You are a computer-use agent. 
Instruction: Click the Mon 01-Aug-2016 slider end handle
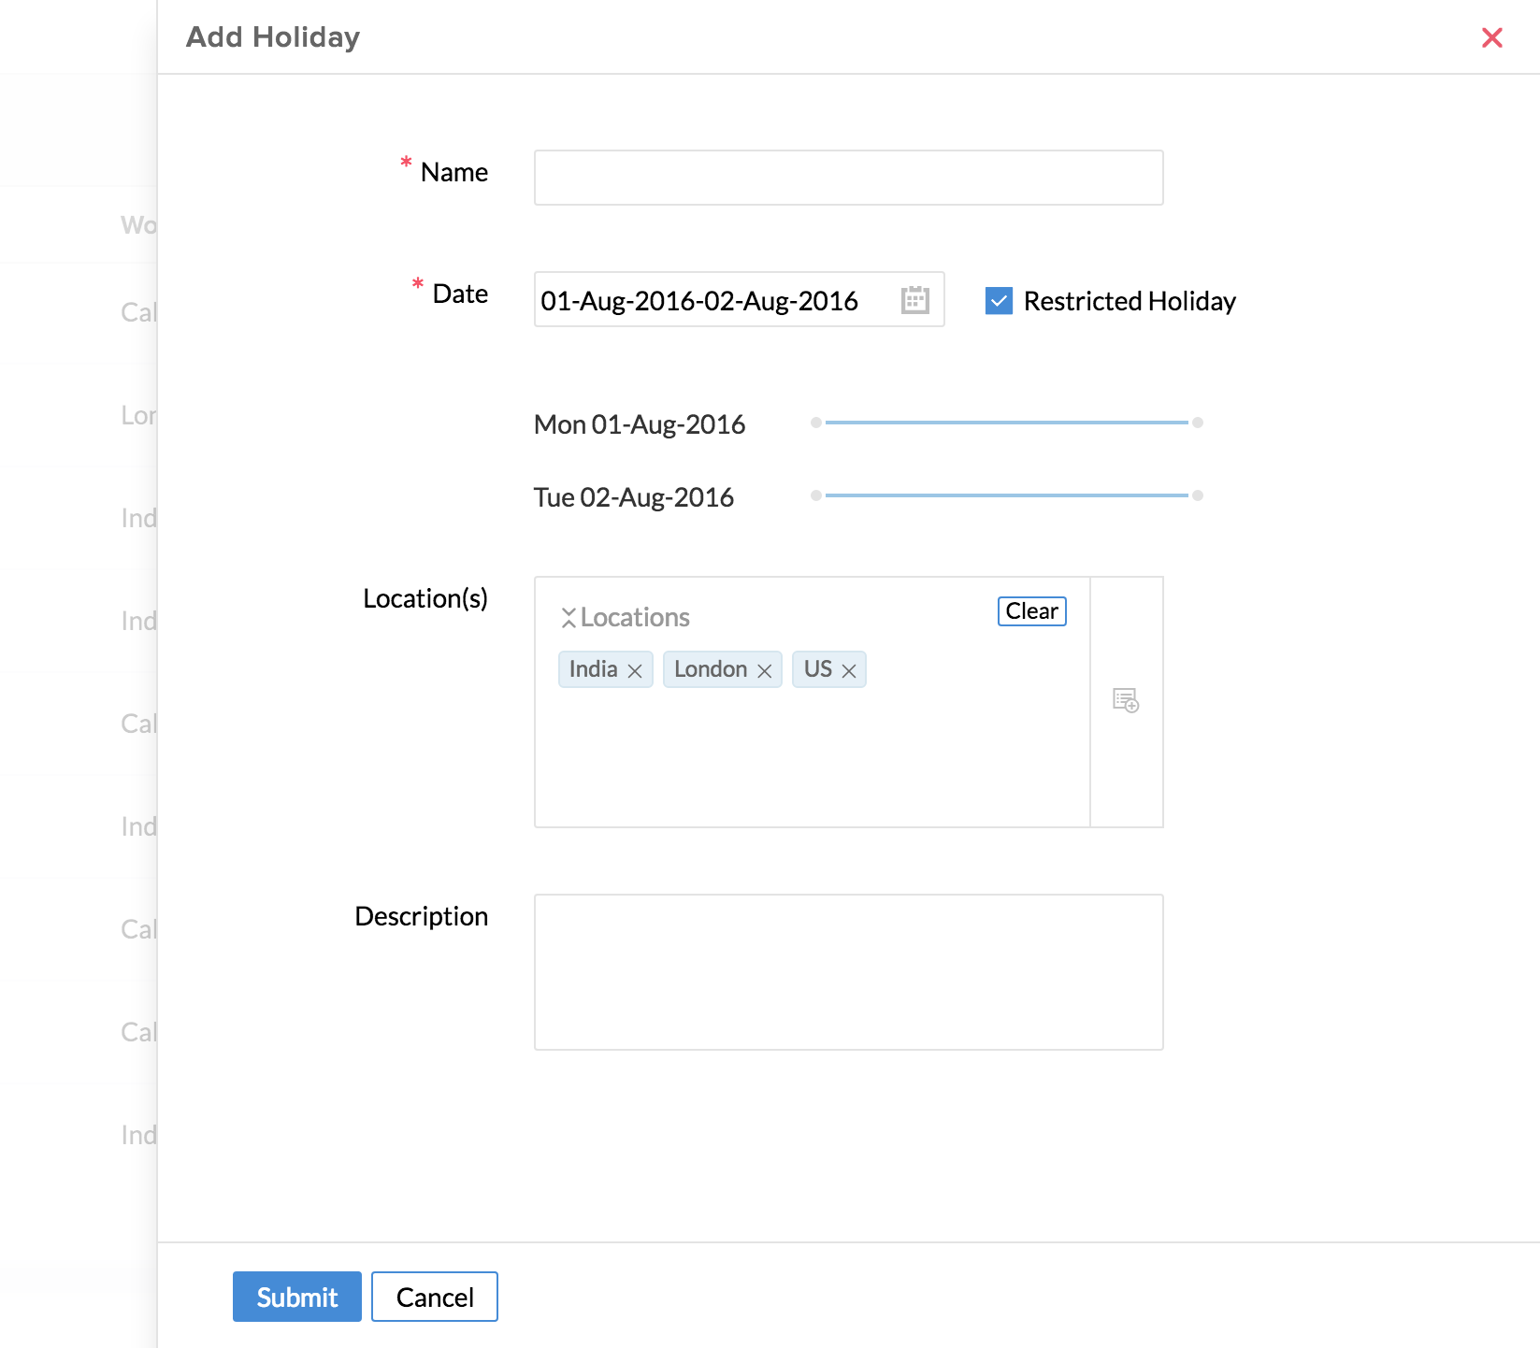tap(1198, 423)
